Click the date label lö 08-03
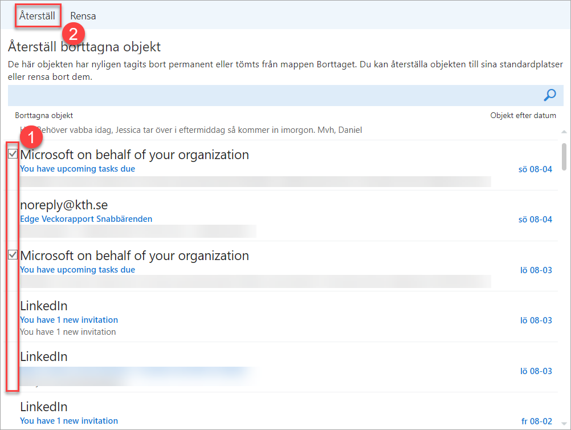 point(536,270)
